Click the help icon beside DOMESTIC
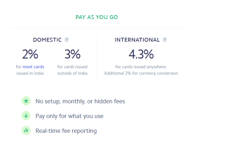Viewport: 229px width, 150px height. (67, 40)
